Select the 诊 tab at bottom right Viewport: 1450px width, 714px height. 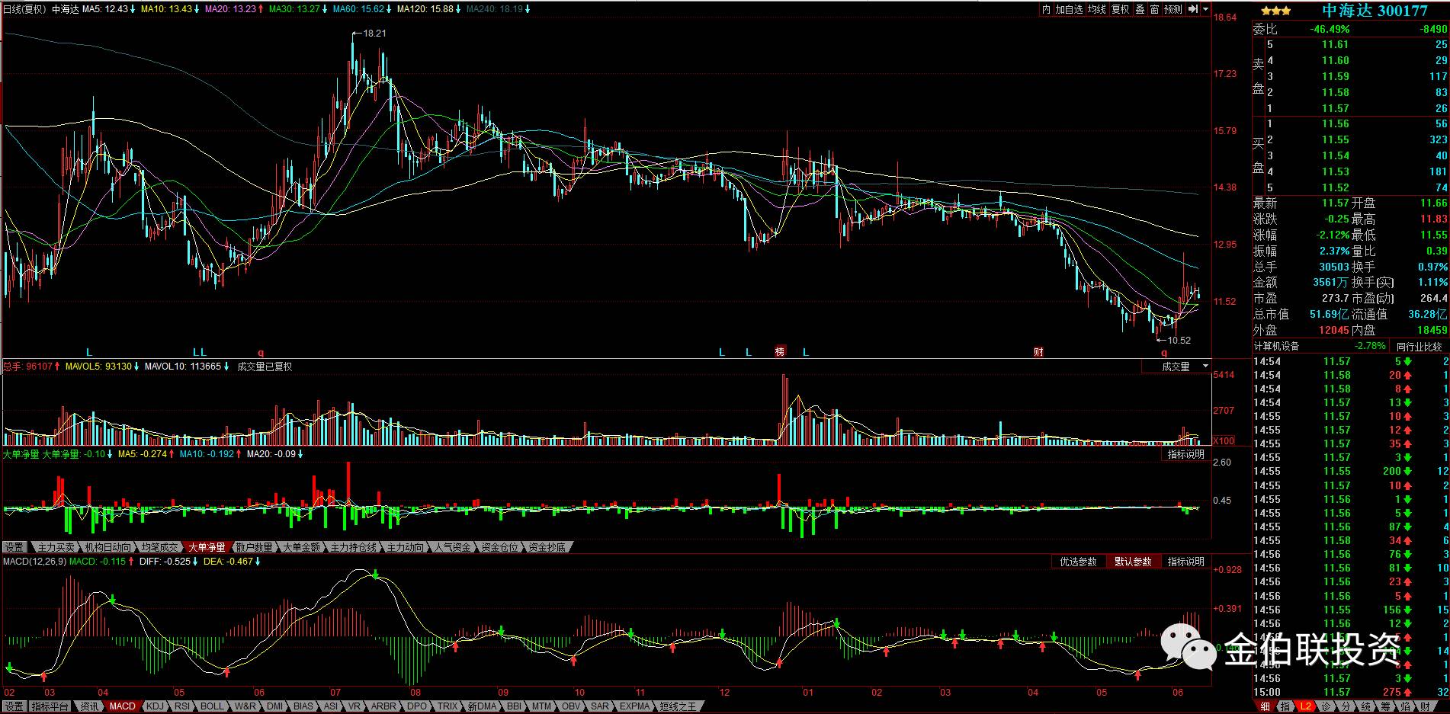coord(1326,707)
